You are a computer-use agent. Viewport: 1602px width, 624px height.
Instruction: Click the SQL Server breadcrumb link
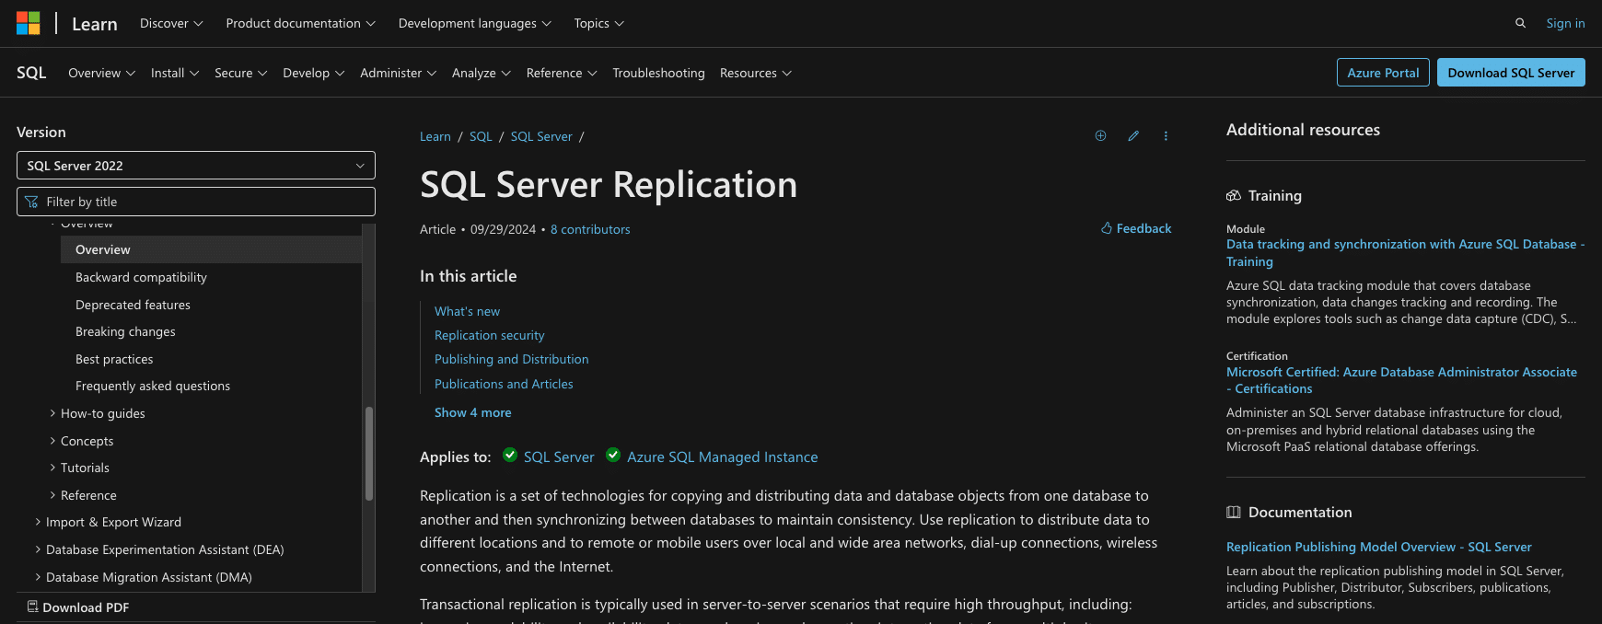[541, 136]
